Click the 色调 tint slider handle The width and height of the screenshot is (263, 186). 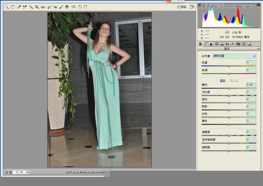[229, 74]
